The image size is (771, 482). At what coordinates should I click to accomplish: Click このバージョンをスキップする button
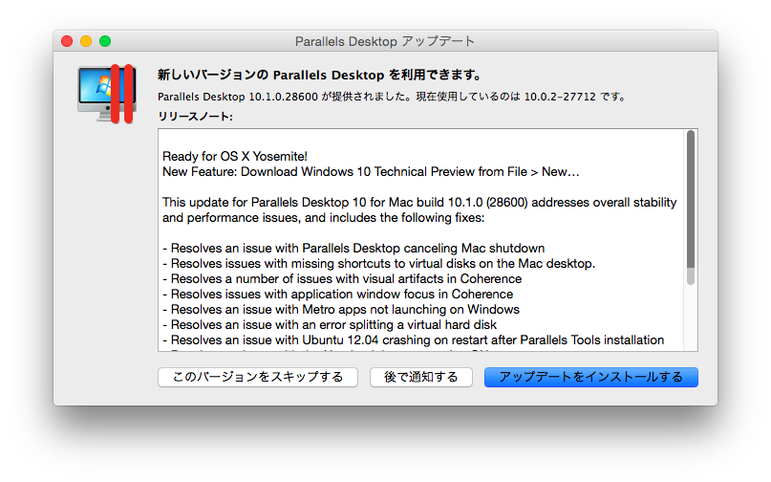[258, 377]
